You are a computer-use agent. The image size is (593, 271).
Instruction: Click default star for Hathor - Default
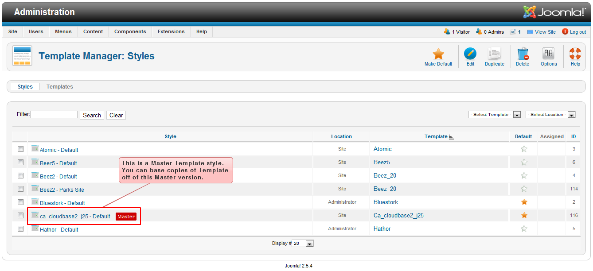coord(524,229)
